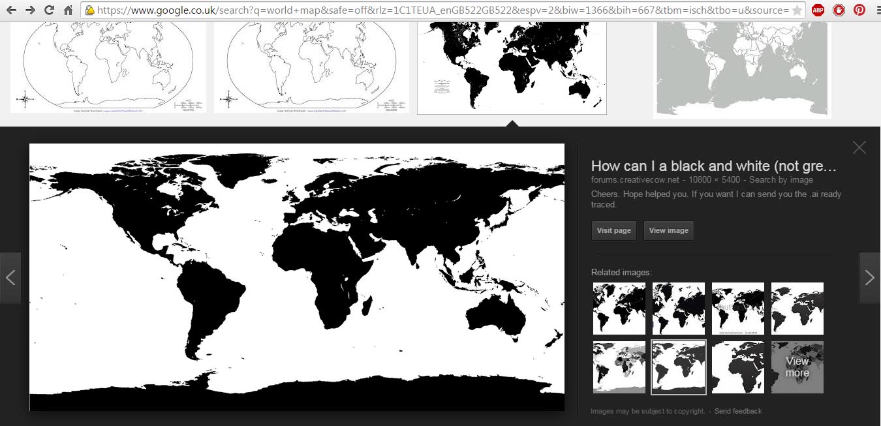Open the image title link 'How can I a black and white'

tap(713, 166)
